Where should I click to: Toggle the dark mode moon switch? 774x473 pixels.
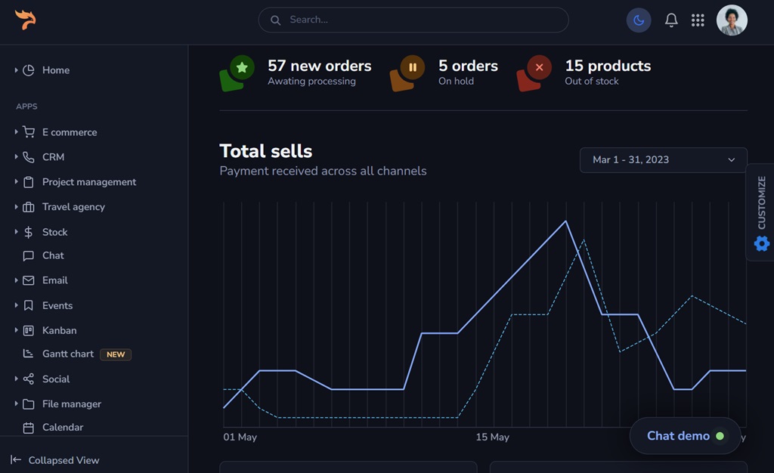coord(639,20)
